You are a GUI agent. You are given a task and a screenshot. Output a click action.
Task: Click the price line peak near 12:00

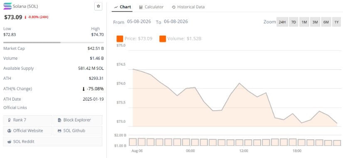coord(239,83)
